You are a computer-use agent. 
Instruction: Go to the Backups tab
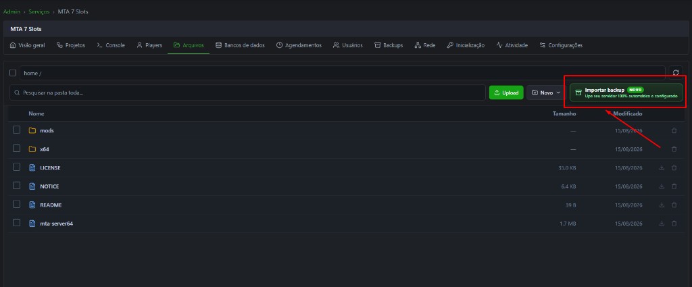click(x=389, y=45)
